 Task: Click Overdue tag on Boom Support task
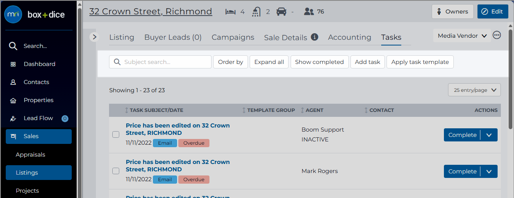194,143
